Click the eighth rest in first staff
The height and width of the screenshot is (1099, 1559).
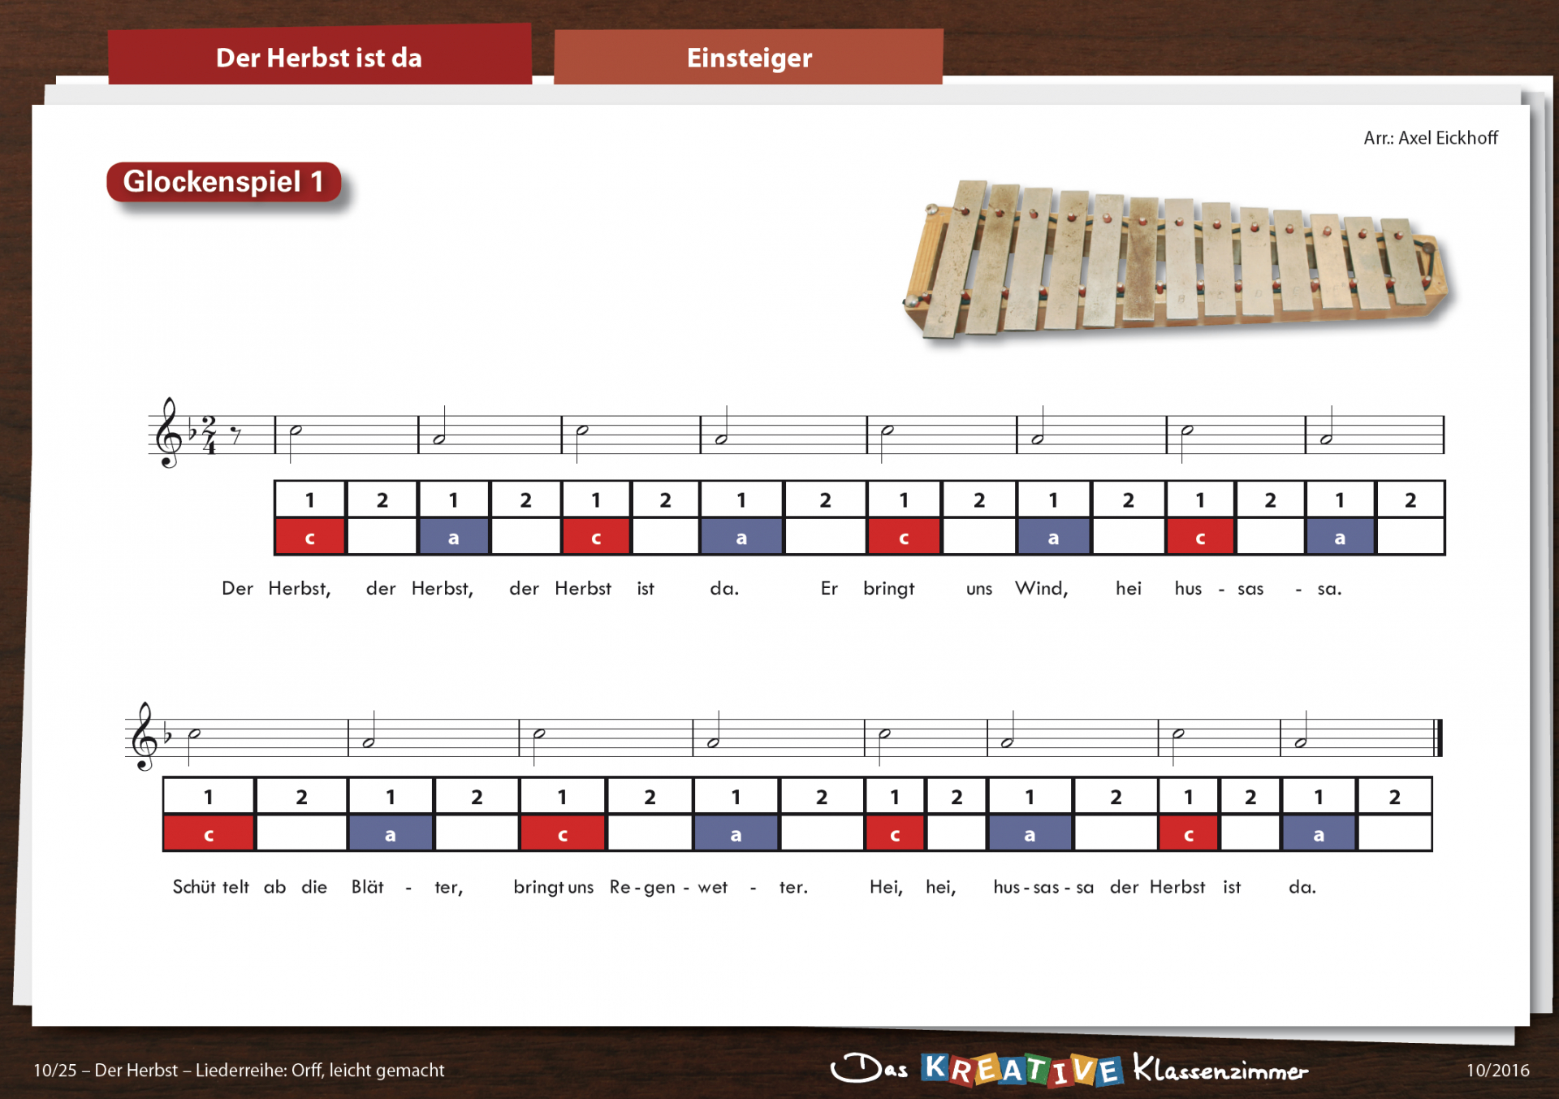(x=235, y=435)
